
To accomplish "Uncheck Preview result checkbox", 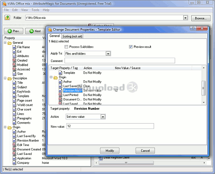I will (131, 47).
